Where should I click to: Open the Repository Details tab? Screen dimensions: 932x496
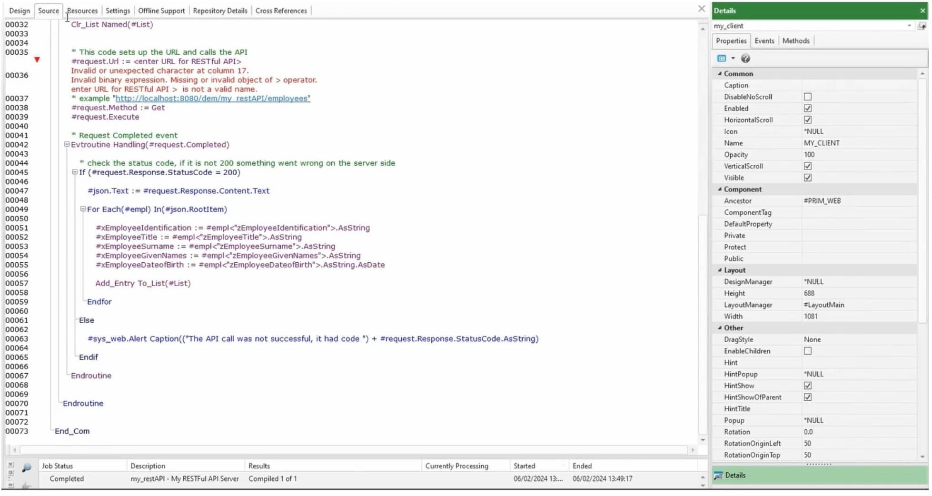pyautogui.click(x=220, y=10)
